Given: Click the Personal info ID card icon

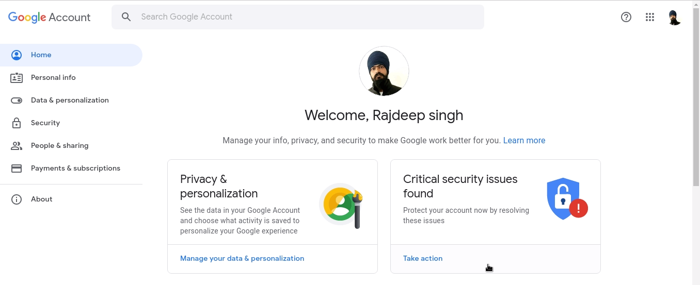Looking at the screenshot, I should pos(17,78).
